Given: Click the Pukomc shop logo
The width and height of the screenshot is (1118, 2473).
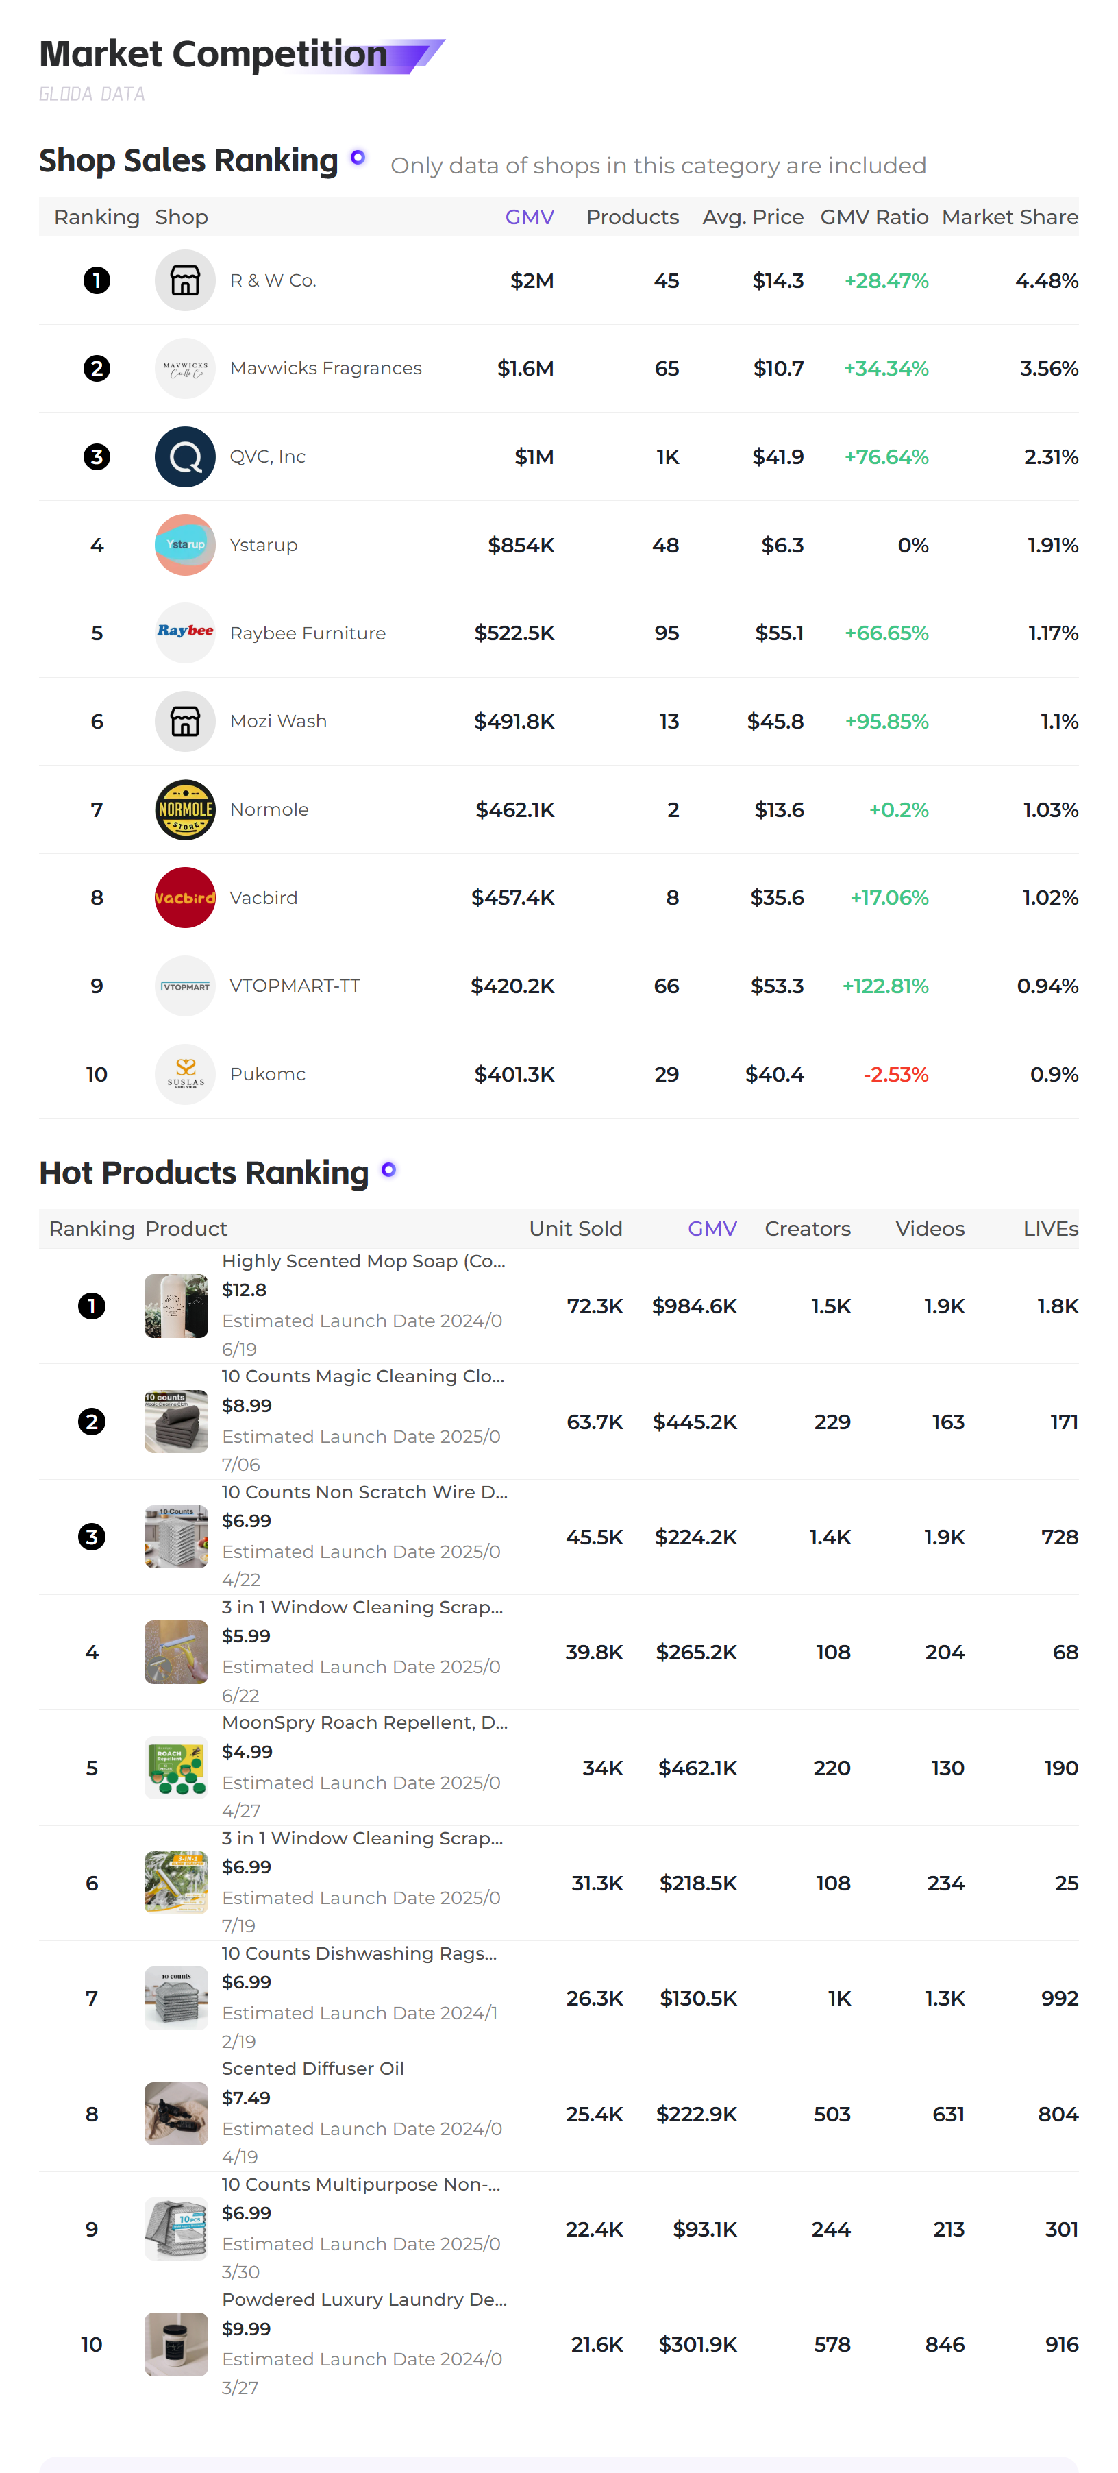Looking at the screenshot, I should click(185, 1074).
